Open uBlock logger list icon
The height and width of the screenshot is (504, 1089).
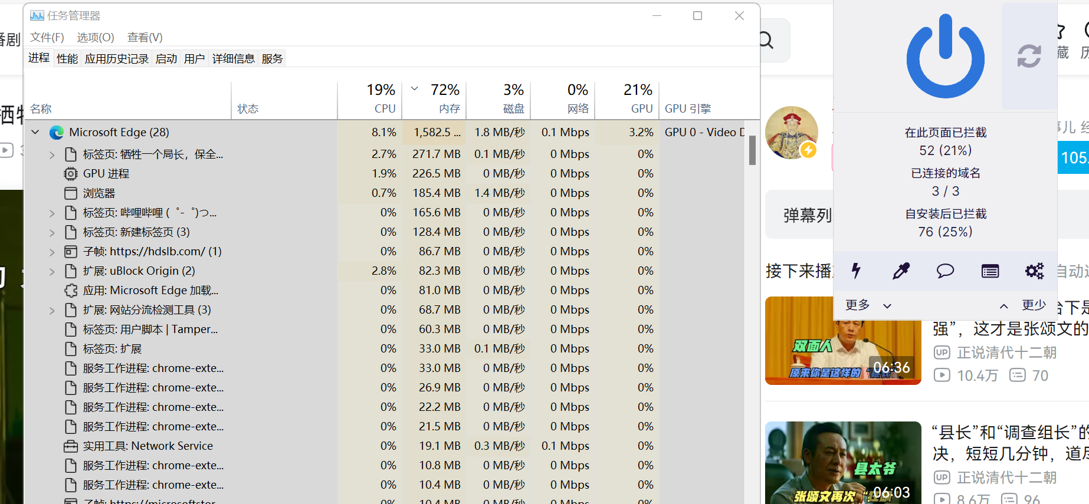point(990,271)
